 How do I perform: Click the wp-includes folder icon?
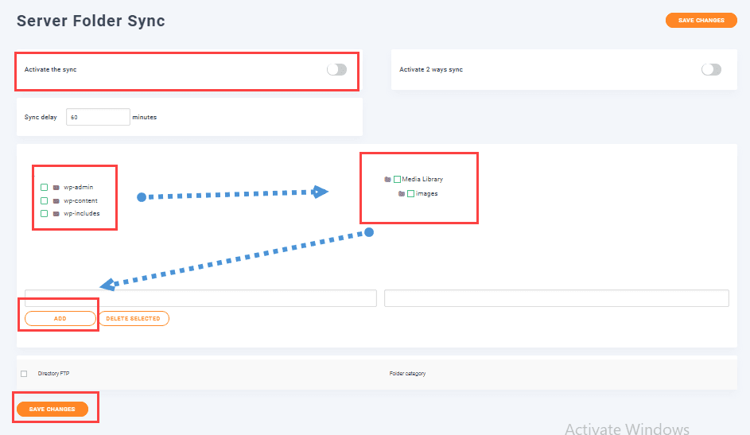pyautogui.click(x=56, y=214)
